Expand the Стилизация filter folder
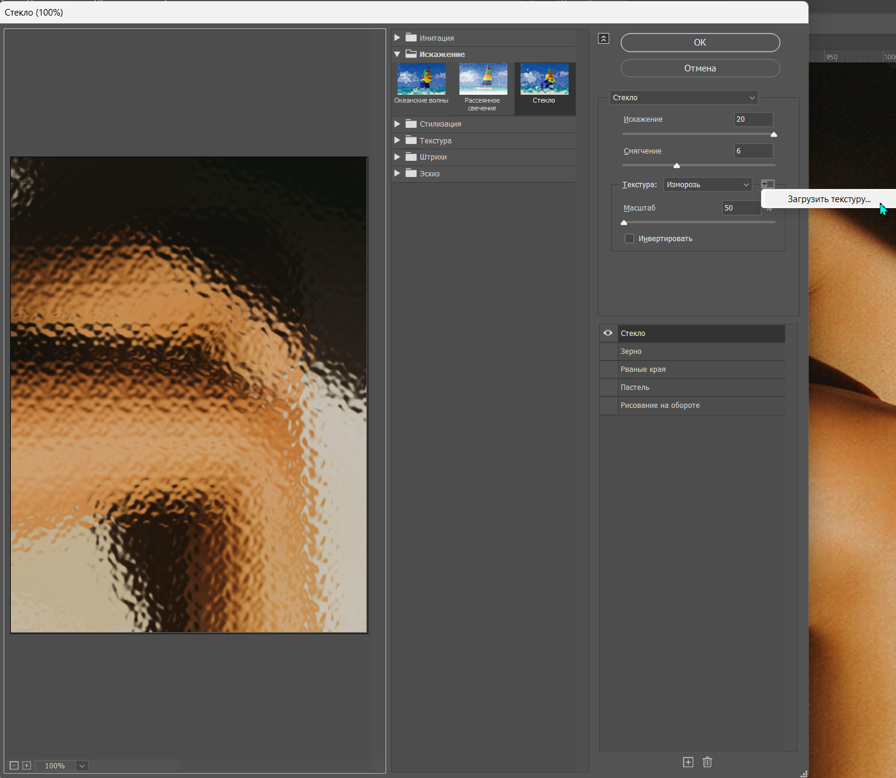This screenshot has height=778, width=896. point(397,124)
